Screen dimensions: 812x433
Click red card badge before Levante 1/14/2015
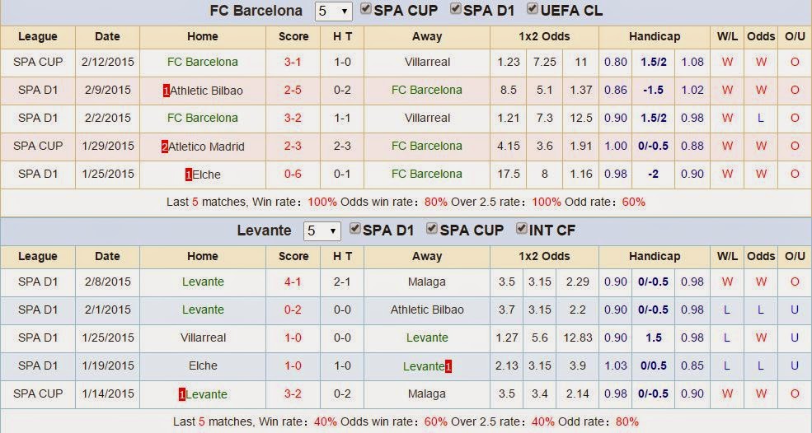181,394
